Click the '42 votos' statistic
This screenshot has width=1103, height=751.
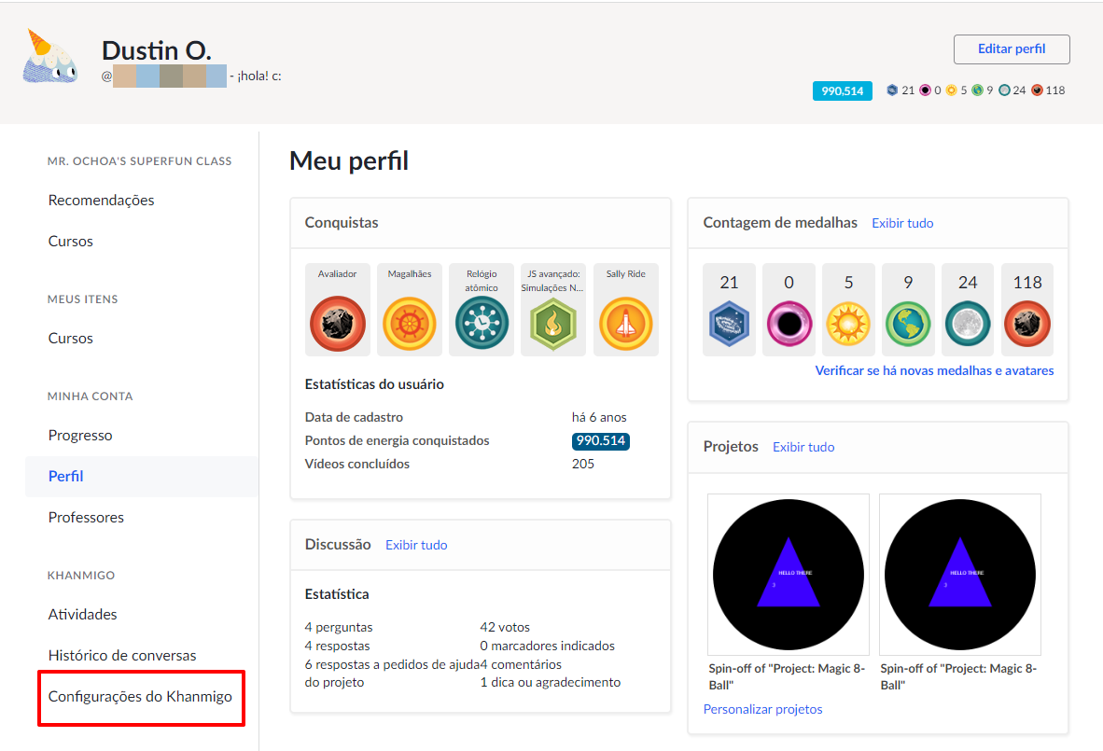point(505,627)
